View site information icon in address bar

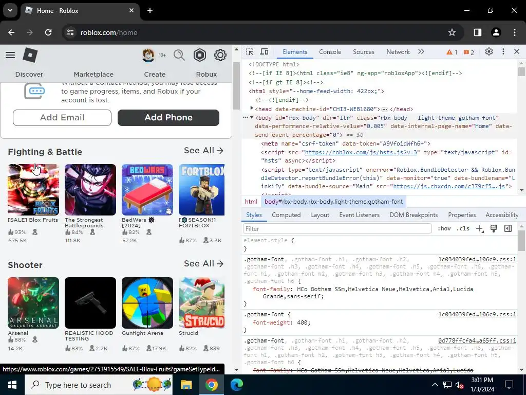pyautogui.click(x=70, y=32)
